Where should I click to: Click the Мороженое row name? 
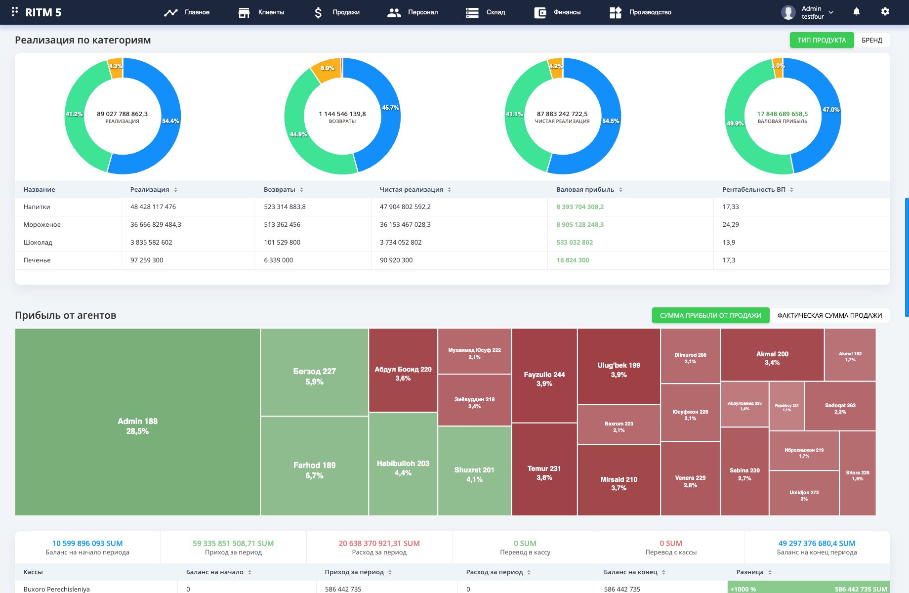tap(42, 225)
